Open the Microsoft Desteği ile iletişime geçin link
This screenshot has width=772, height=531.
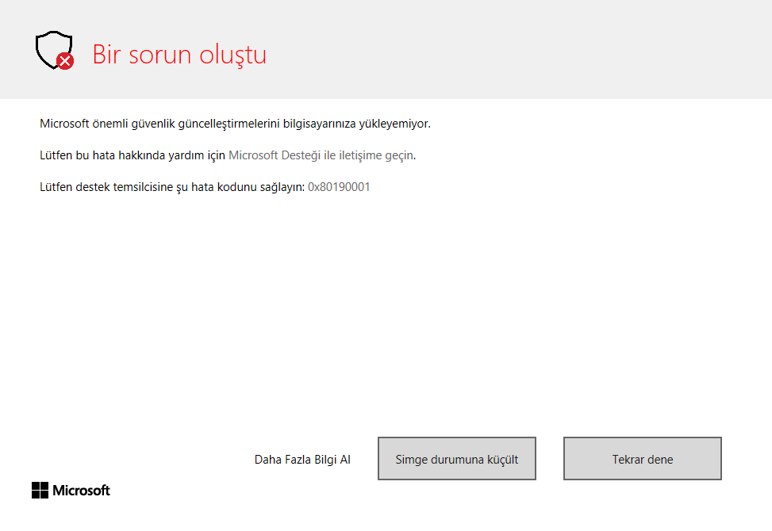pos(321,155)
